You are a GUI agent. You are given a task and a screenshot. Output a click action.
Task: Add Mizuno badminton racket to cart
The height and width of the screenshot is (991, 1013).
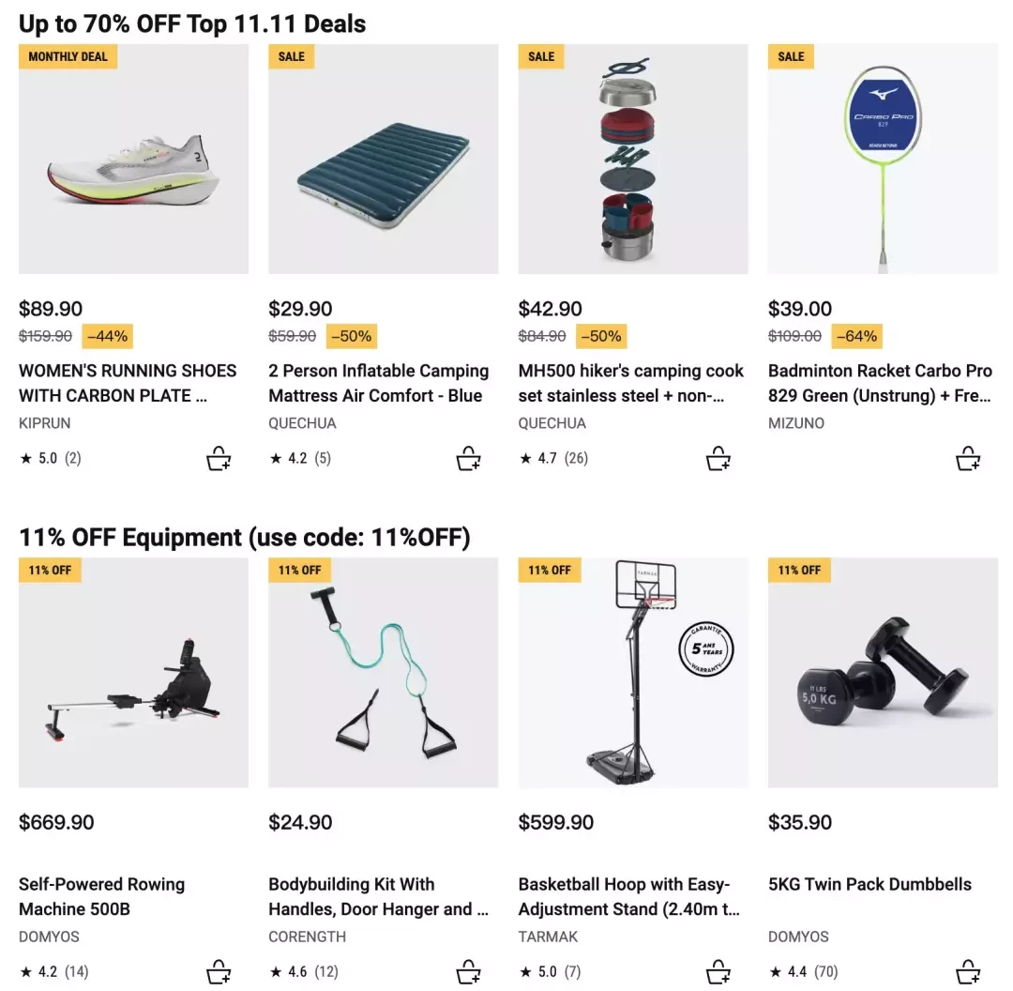[x=968, y=458]
